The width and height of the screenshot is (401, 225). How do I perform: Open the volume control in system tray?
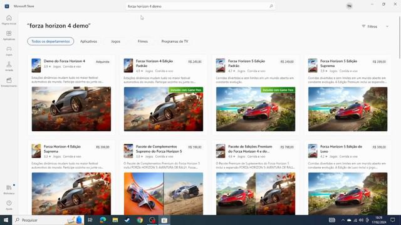pyautogui.click(x=361, y=220)
